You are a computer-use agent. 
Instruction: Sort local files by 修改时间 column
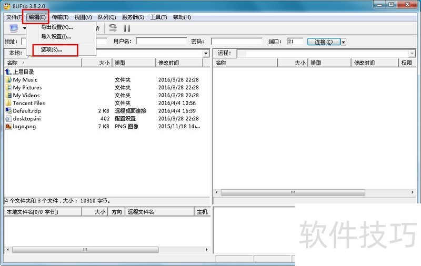(179, 63)
